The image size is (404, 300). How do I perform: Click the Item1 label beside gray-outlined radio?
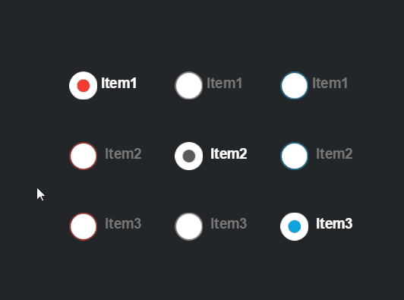click(225, 83)
